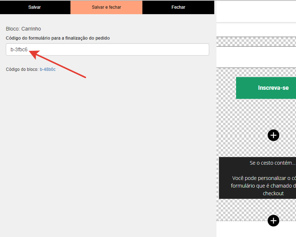Click the 'Bloco: Carrinho' title text
296x237 pixels.
tap(23, 29)
